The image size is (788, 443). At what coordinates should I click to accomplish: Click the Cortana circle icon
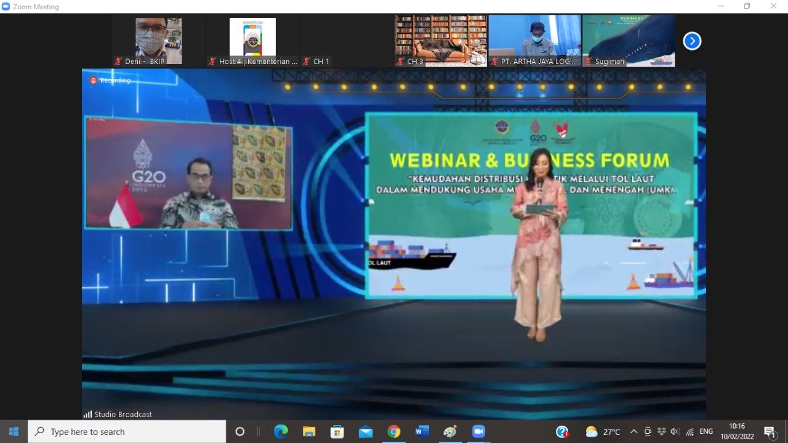pos(240,432)
